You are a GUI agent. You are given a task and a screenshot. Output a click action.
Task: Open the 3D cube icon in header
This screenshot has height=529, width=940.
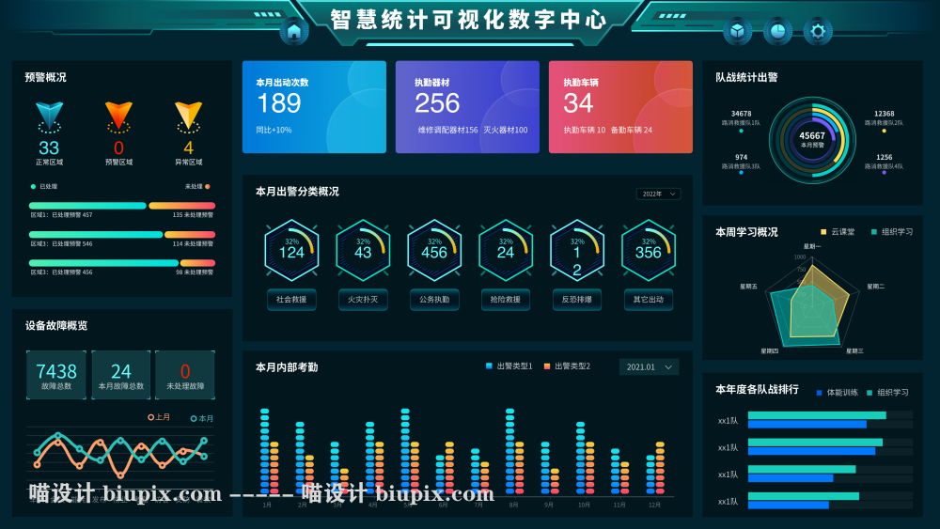click(x=737, y=31)
